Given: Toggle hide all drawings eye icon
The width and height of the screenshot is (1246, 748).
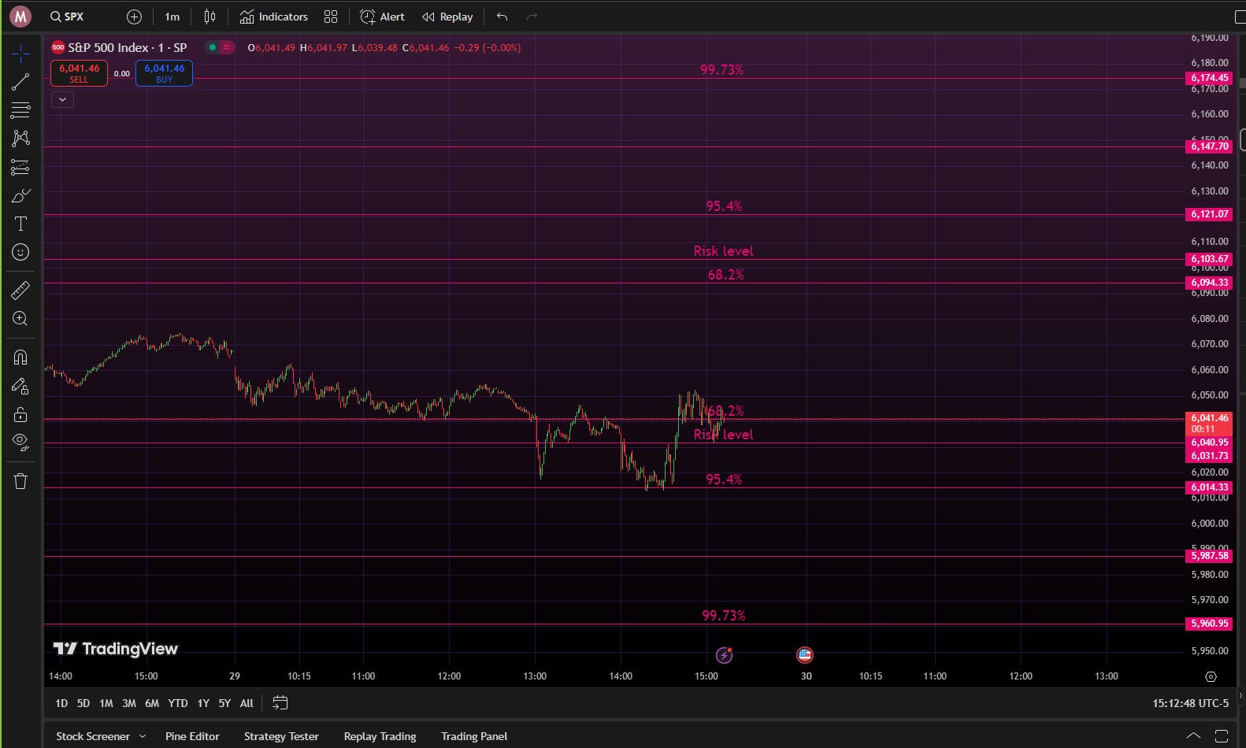Looking at the screenshot, I should [20, 443].
